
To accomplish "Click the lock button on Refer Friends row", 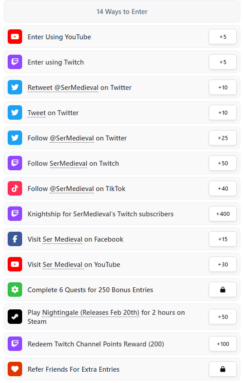I will (223, 369).
